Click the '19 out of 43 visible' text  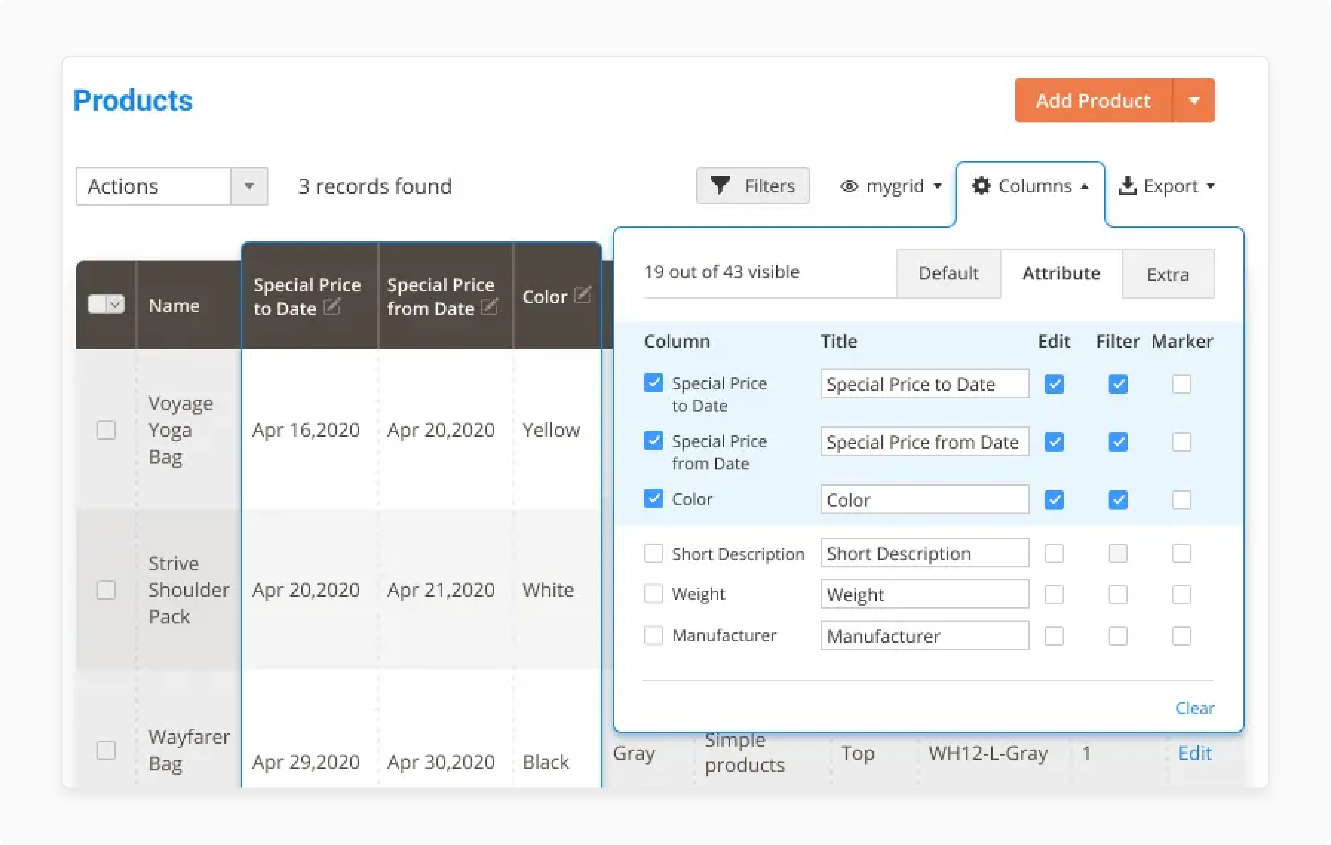point(721,272)
